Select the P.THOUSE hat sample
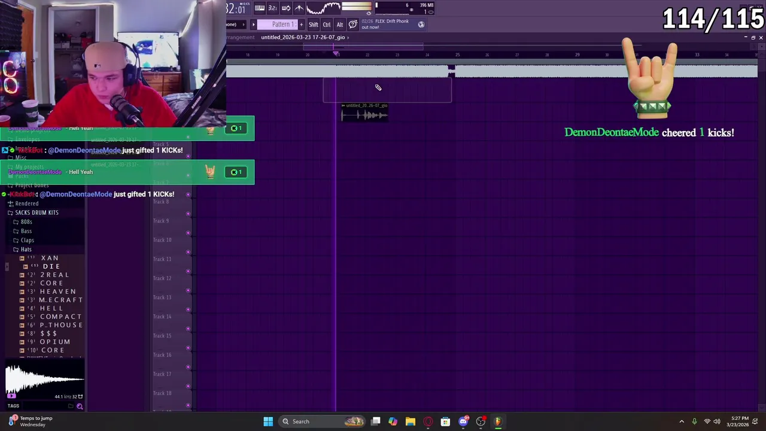The width and height of the screenshot is (766, 431). (61, 325)
